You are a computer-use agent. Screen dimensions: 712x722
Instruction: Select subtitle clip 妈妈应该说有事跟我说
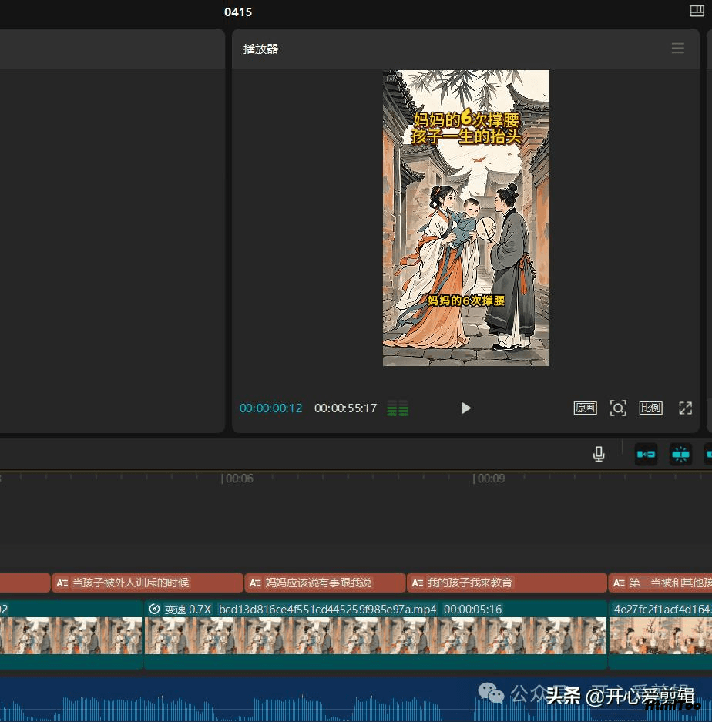[324, 583]
